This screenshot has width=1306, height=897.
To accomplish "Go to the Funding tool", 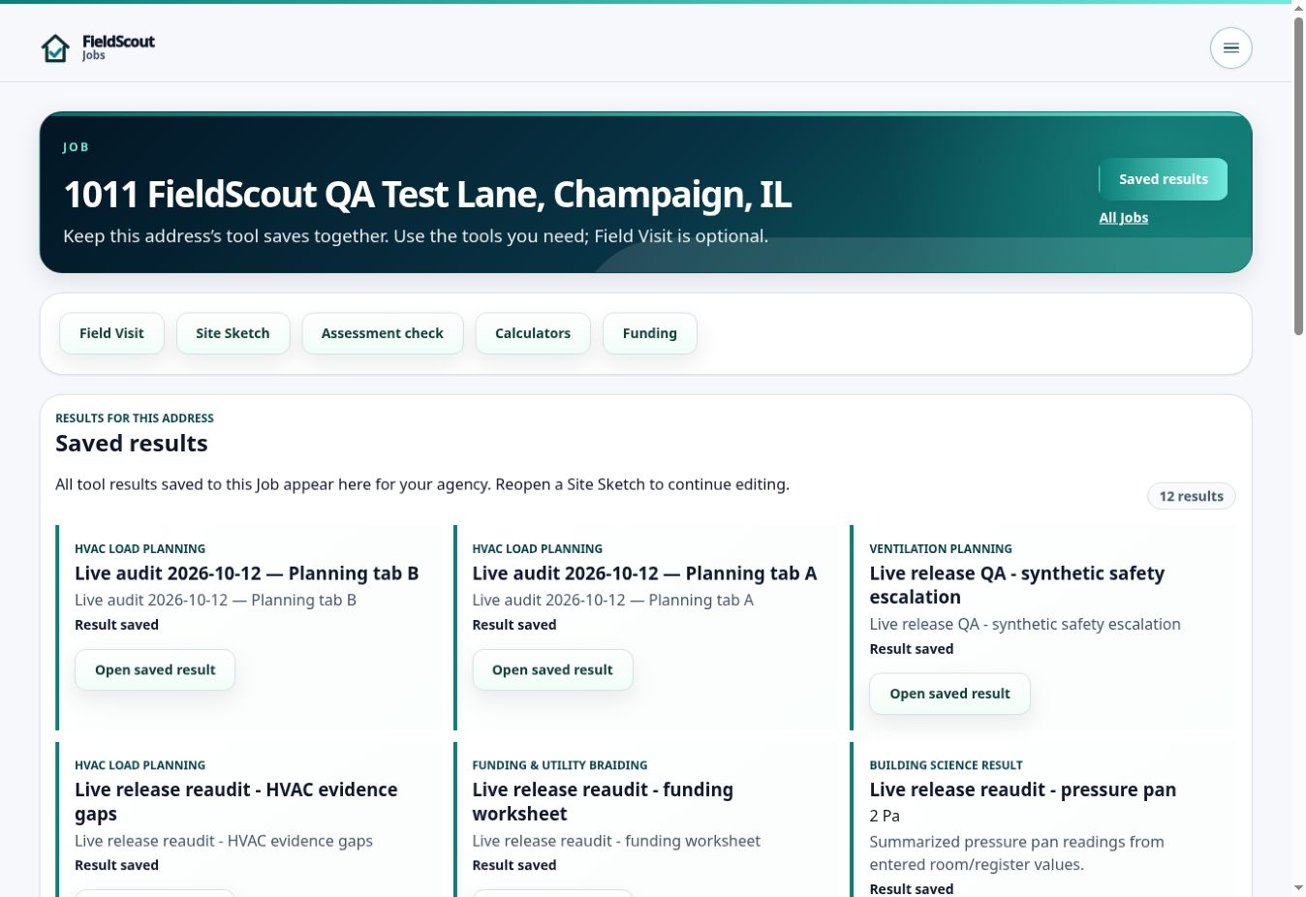I will [649, 333].
